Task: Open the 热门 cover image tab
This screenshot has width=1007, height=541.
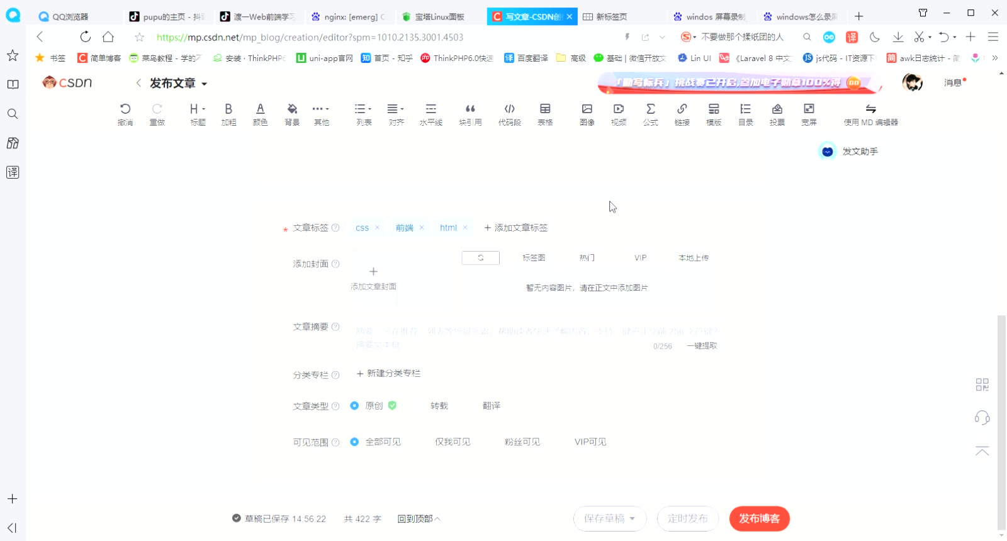Action: click(x=587, y=258)
